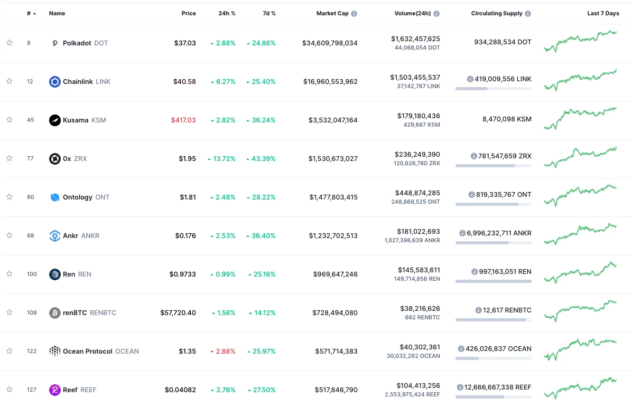Screen dimensions: 632x408
Task: Open the Ocean Protocol coin page
Action: point(101,351)
